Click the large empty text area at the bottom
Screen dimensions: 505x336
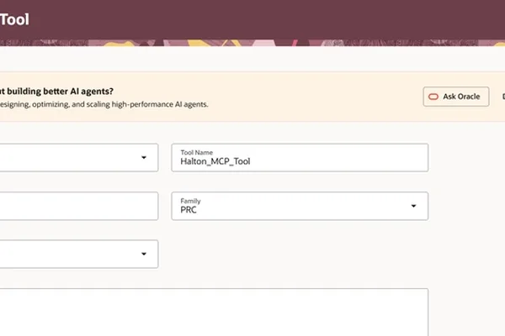214,312
